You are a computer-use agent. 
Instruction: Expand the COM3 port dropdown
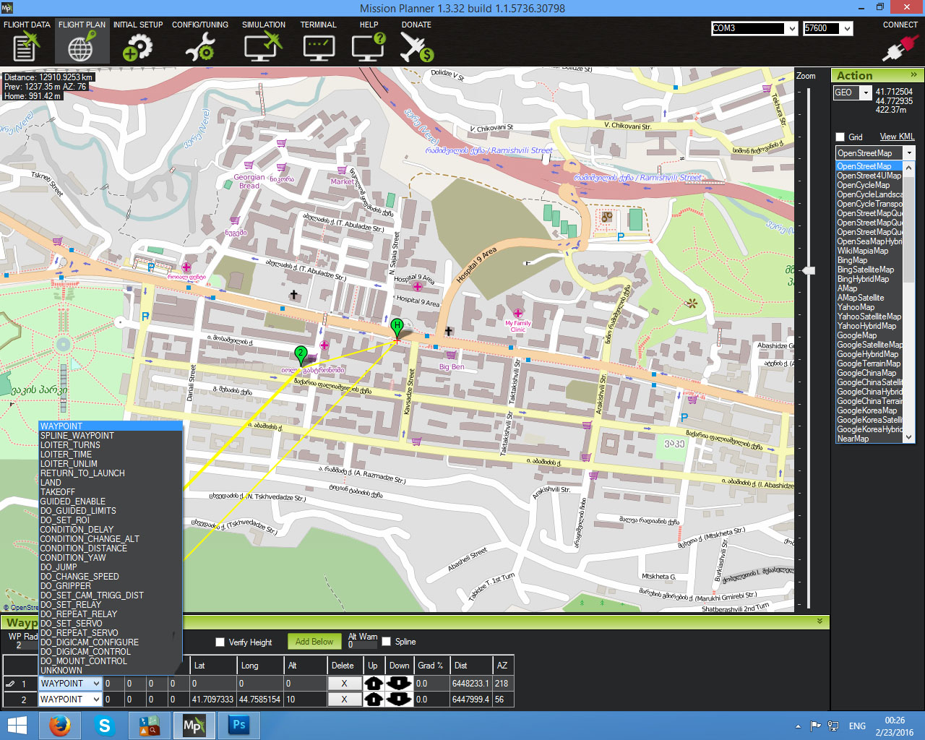coord(792,28)
